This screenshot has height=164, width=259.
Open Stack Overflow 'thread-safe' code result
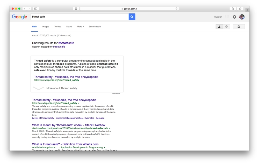[69, 125]
